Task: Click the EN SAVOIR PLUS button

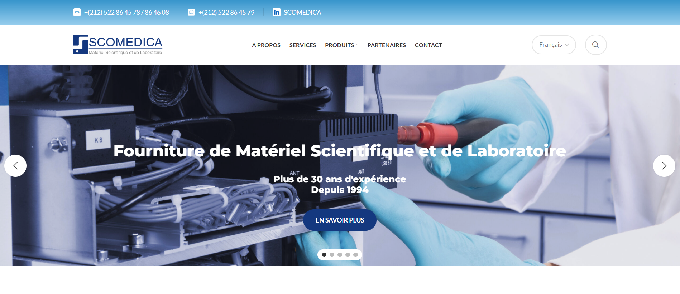Action: coord(340,220)
